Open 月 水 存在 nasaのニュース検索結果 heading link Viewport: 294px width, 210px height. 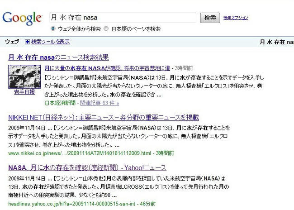coord(58,57)
